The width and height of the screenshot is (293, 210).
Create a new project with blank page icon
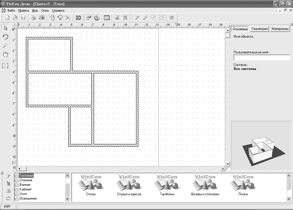(8, 18)
